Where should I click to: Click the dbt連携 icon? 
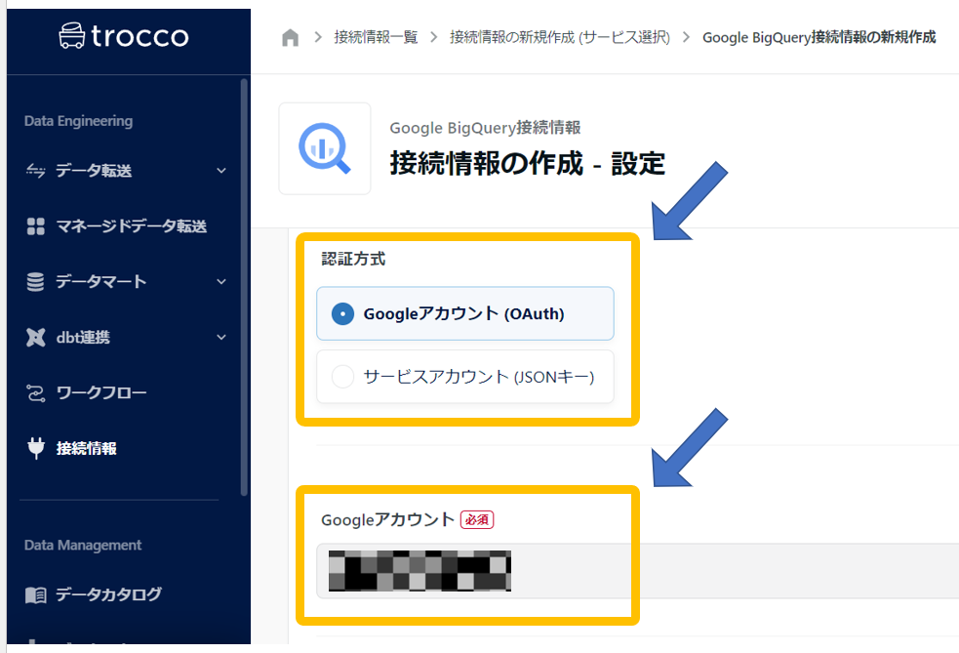[36, 338]
